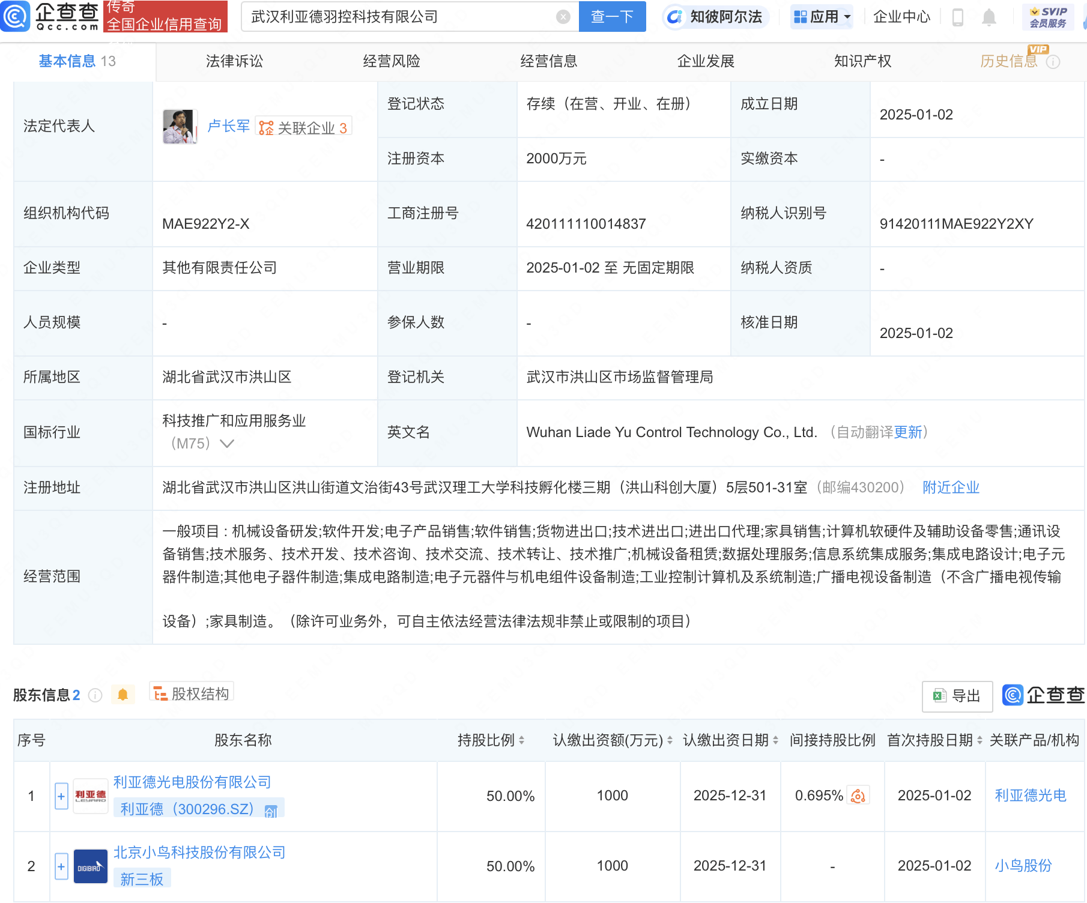Click 更新 next to automatic translation

(907, 432)
